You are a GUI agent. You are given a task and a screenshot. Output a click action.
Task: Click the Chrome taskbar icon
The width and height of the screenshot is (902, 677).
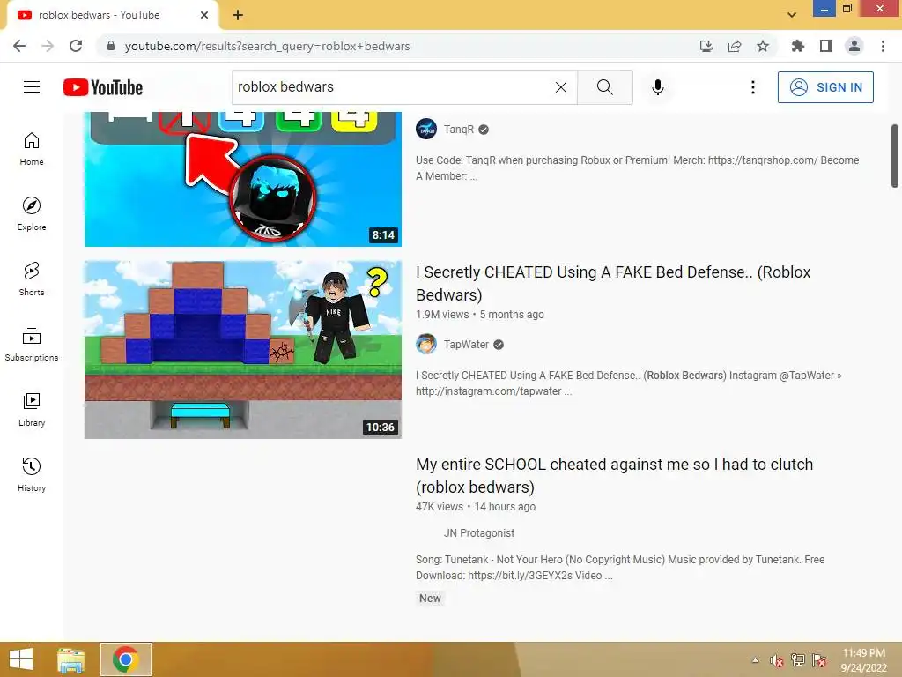click(126, 659)
